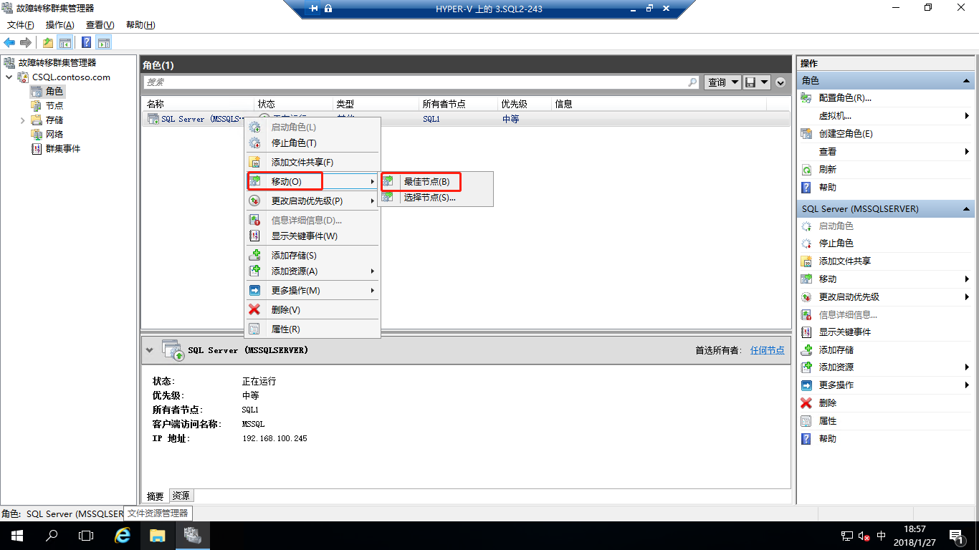Viewport: 979px width, 550px height.
Task: Click the 名称 column header
Action: [156, 104]
